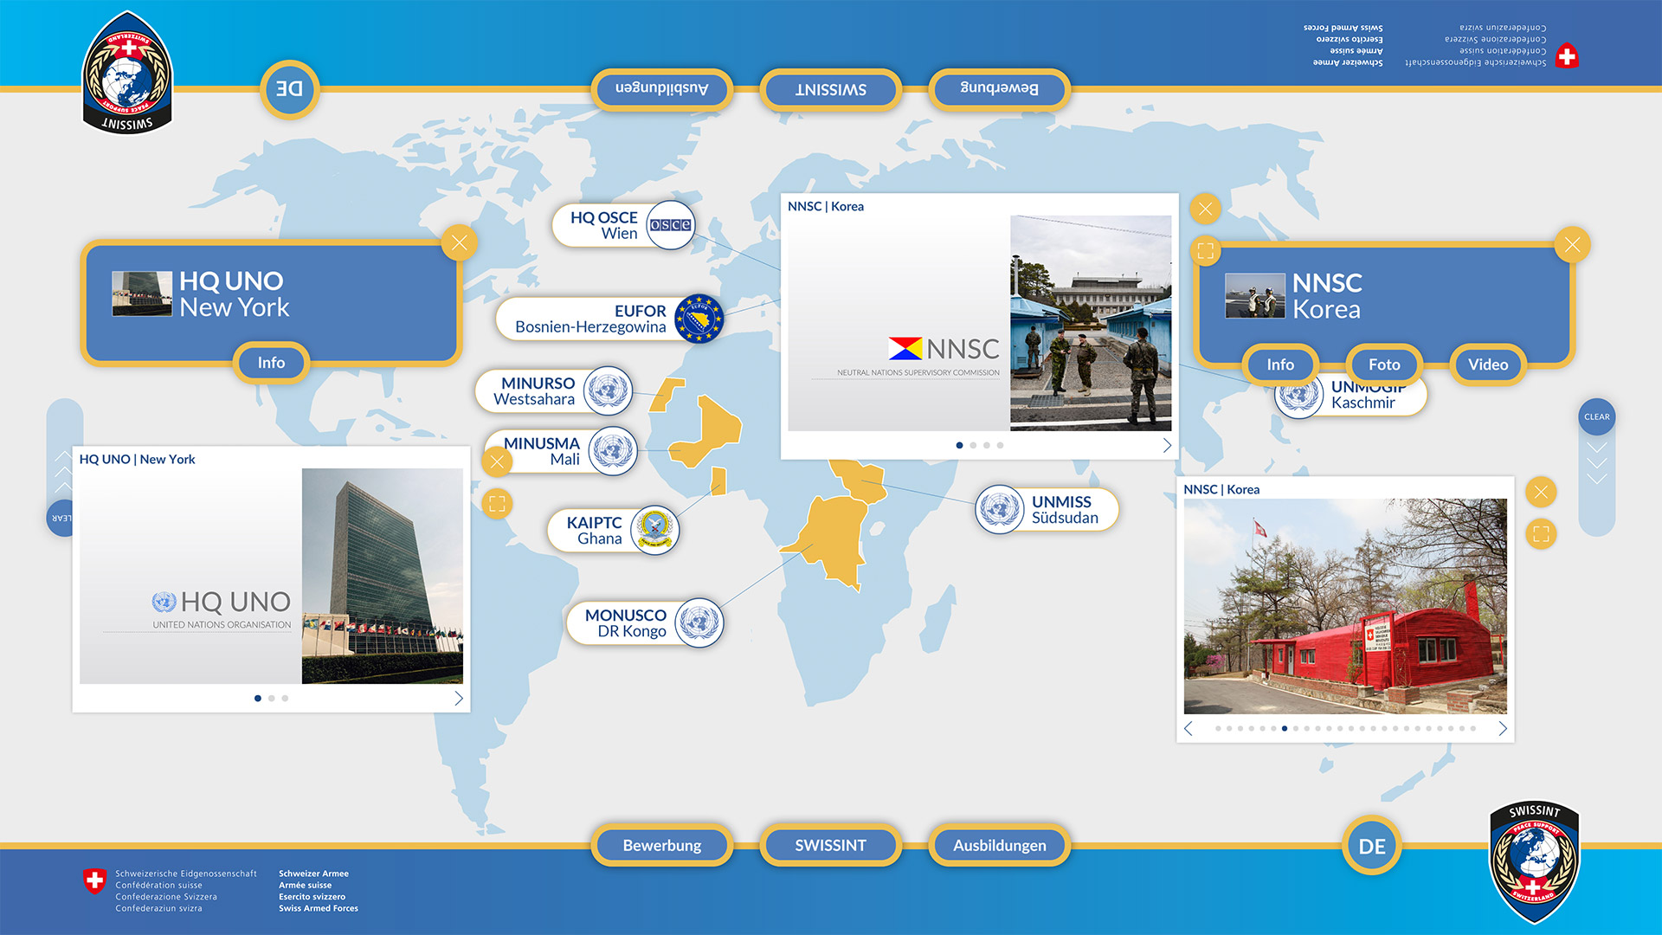Screen dimensions: 1662x935
Task: Close the HQ UNO New York info card
Action: 460,243
